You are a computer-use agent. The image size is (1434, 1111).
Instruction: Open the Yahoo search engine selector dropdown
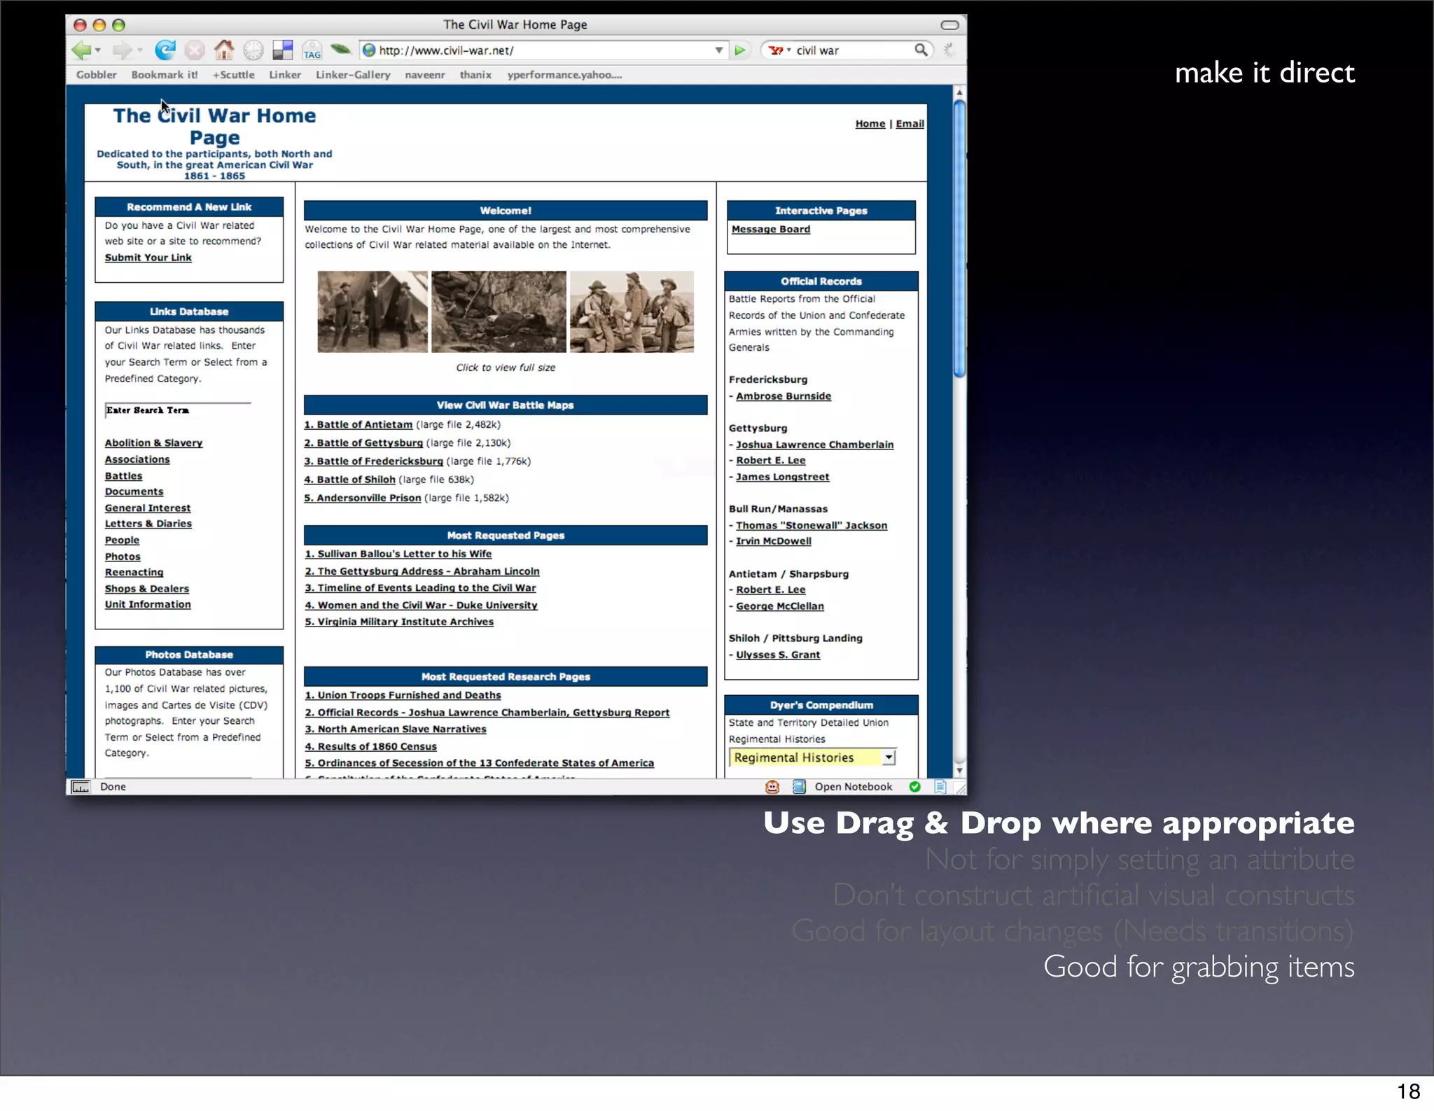[779, 50]
